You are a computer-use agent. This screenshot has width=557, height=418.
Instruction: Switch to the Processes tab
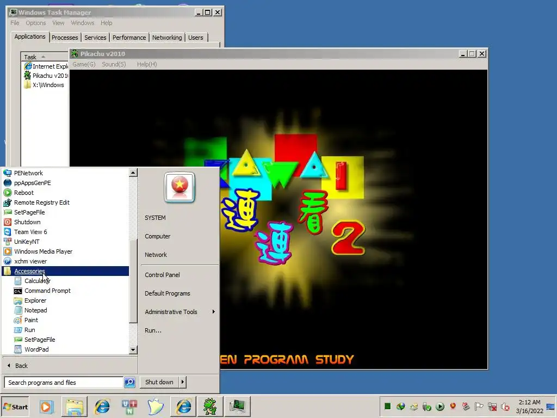pyautogui.click(x=65, y=38)
